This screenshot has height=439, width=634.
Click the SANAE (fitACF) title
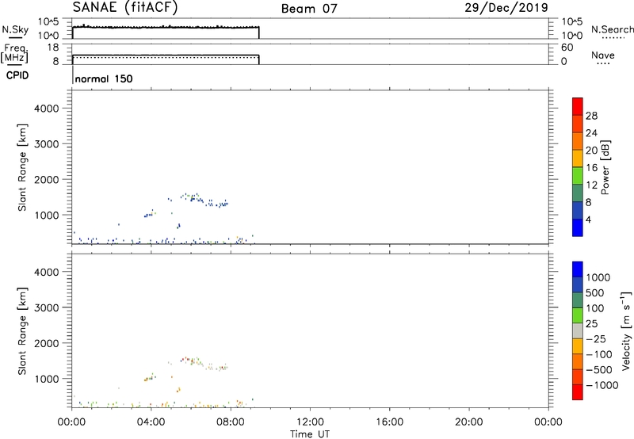click(125, 7)
